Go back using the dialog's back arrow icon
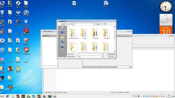 click(98, 24)
